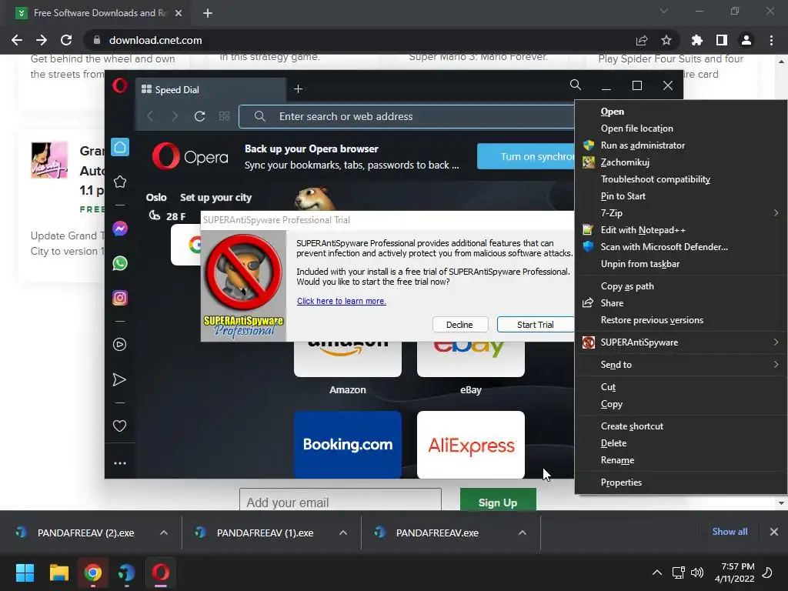Viewport: 788px width, 591px height.
Task: Click the Start Trial button
Action: pos(536,325)
